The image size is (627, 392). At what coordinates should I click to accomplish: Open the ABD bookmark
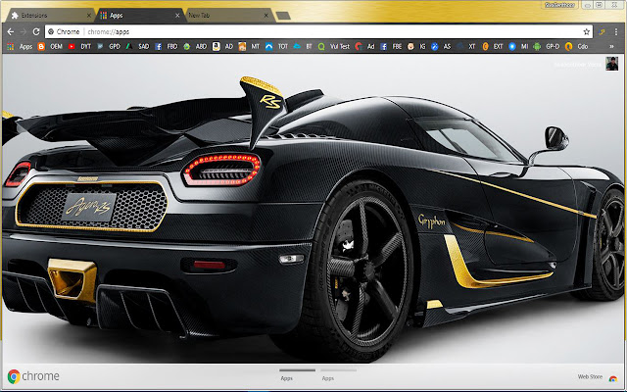tap(195, 47)
